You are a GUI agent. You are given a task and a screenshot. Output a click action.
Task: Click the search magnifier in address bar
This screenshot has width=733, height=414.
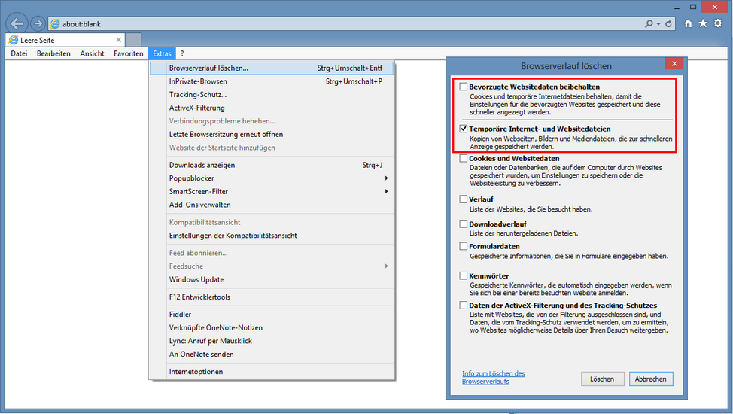pos(649,23)
